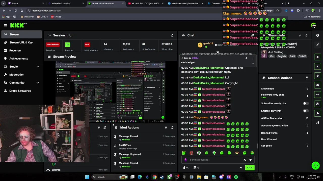Filter the Mod Actions list
Image resolution: width=323 pixels, height=181 pixels.
(166, 127)
